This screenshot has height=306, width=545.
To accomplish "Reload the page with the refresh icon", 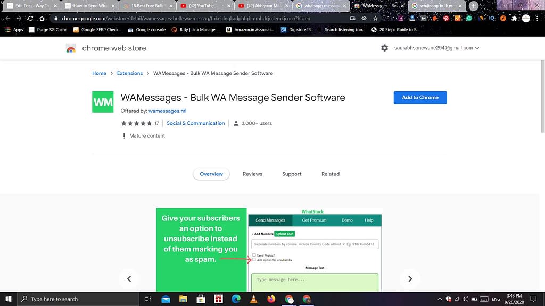I will [30, 19].
